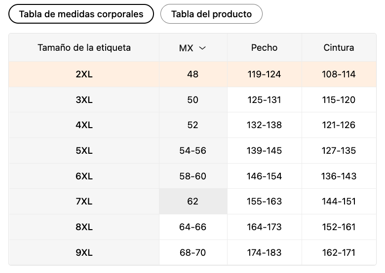Pick the 5XL size label

click(84, 151)
